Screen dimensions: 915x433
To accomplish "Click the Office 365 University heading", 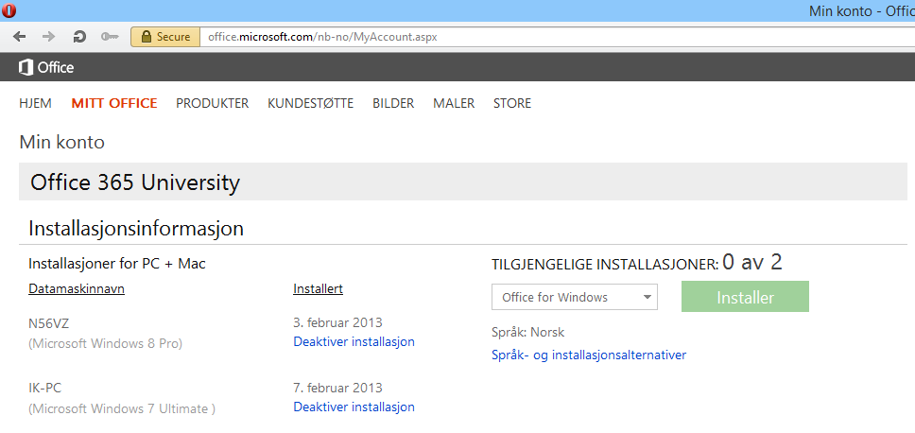I will pyautogui.click(x=135, y=182).
